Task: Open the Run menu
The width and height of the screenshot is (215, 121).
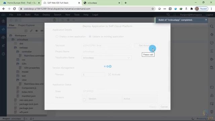Action: click(36, 15)
